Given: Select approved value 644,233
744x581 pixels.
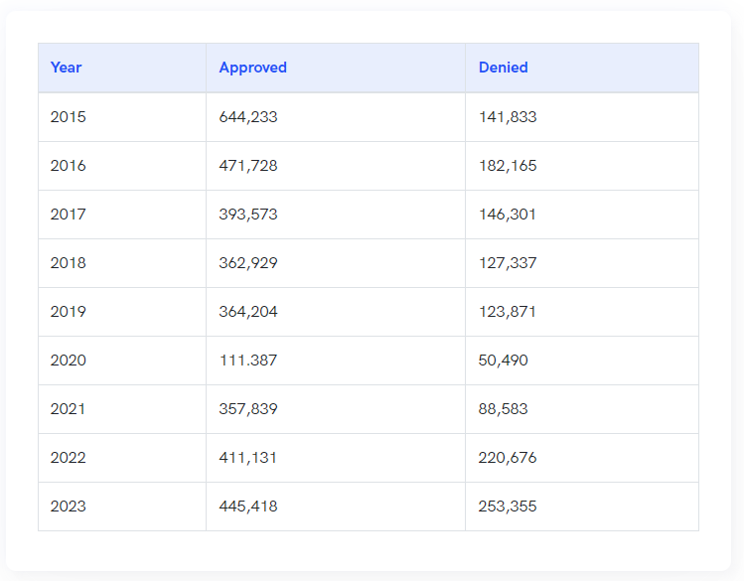Looking at the screenshot, I should pyautogui.click(x=248, y=116).
